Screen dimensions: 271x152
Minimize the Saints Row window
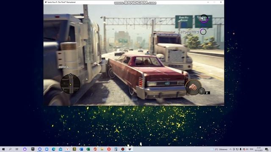click(x=208, y=2)
